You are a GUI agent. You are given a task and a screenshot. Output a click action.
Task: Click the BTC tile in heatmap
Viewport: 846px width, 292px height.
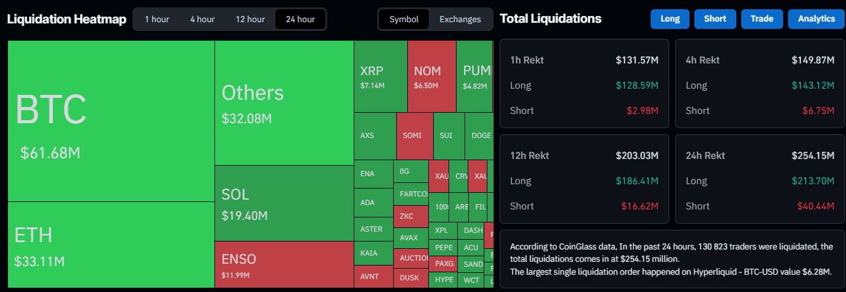point(111,121)
